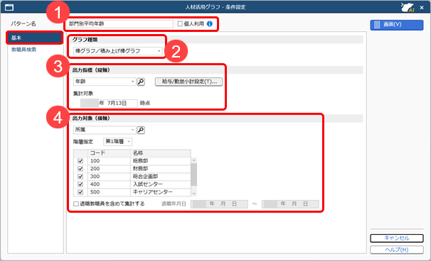
Task: Click the 退職年月日 start date field
Action: click(x=219, y=204)
